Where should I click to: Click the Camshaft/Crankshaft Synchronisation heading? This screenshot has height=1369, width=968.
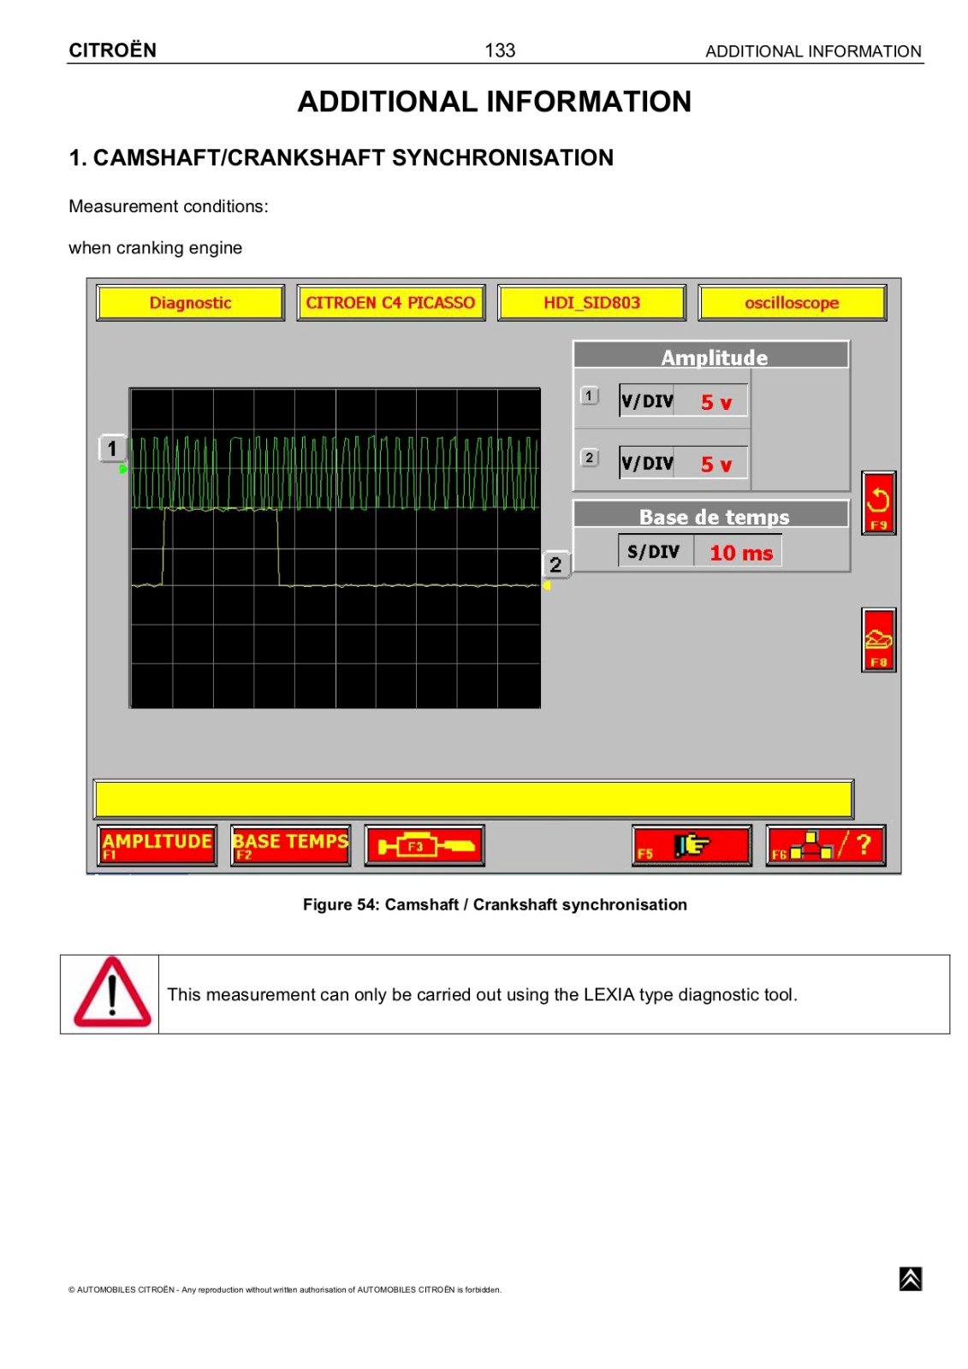[341, 157]
